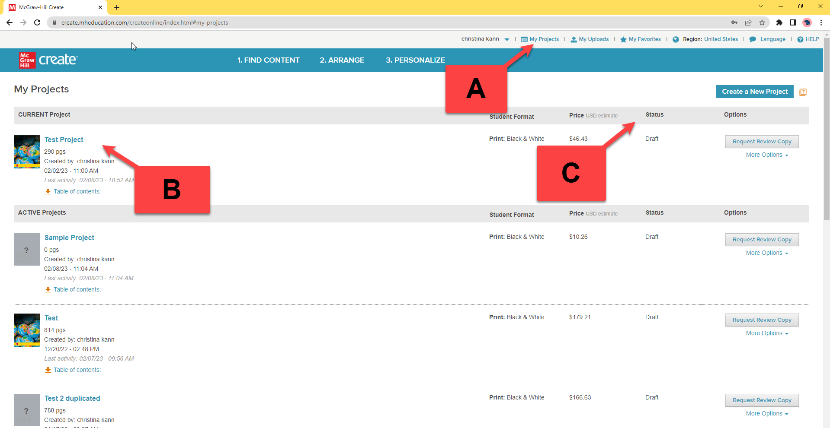Open the browser Extensions puzzle icon
The width and height of the screenshot is (830, 428).
[779, 22]
